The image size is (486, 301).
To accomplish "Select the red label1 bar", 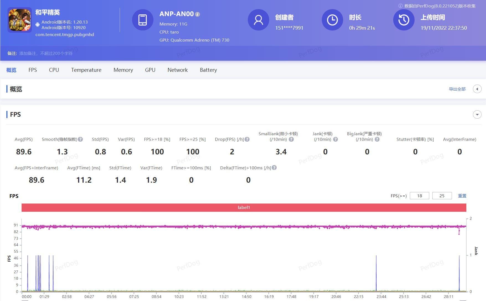I will (x=244, y=208).
